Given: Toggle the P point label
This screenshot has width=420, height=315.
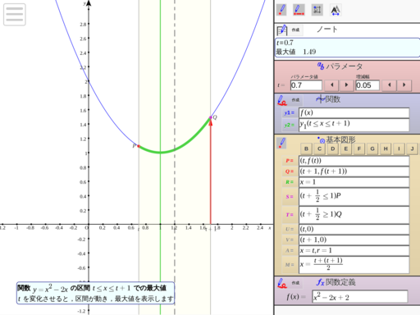Looking at the screenshot, I should (290, 161).
